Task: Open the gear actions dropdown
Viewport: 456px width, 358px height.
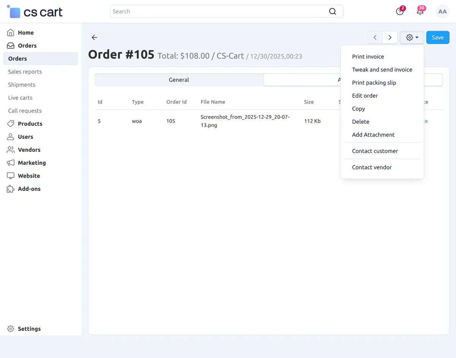Action: (x=412, y=37)
